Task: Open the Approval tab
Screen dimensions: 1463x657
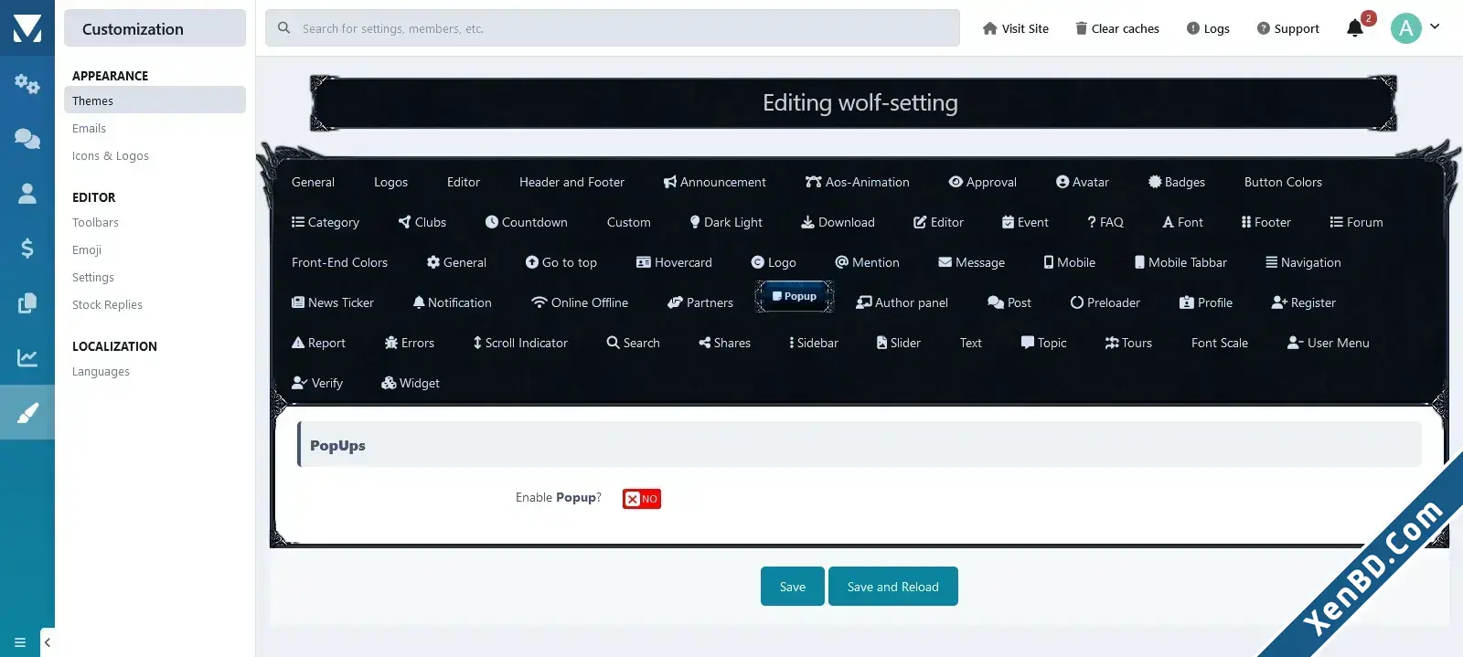Action: [983, 182]
